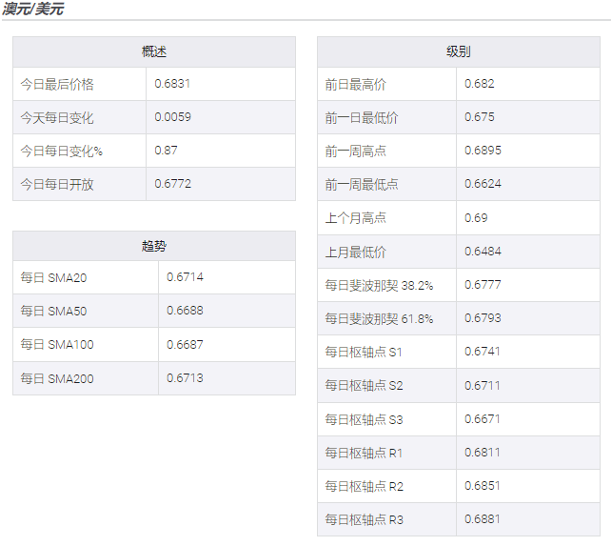
Task: Click the 每日 SMA20 row label
Action: click(x=53, y=278)
